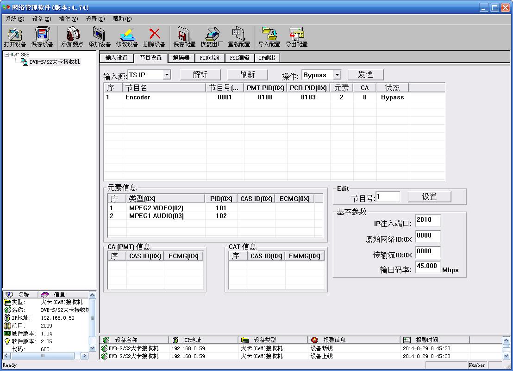This screenshot has height=371, width=513.
Task: Click the 导出配置 toolbar icon
Action: [297, 34]
